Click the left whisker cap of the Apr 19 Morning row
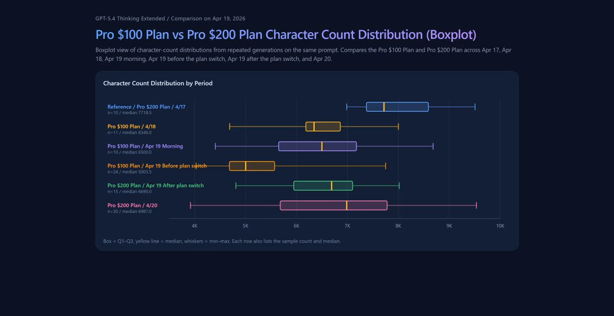The image size is (614, 316). click(x=216, y=146)
